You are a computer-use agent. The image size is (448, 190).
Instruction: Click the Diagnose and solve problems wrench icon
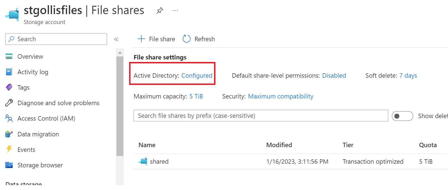(9, 103)
